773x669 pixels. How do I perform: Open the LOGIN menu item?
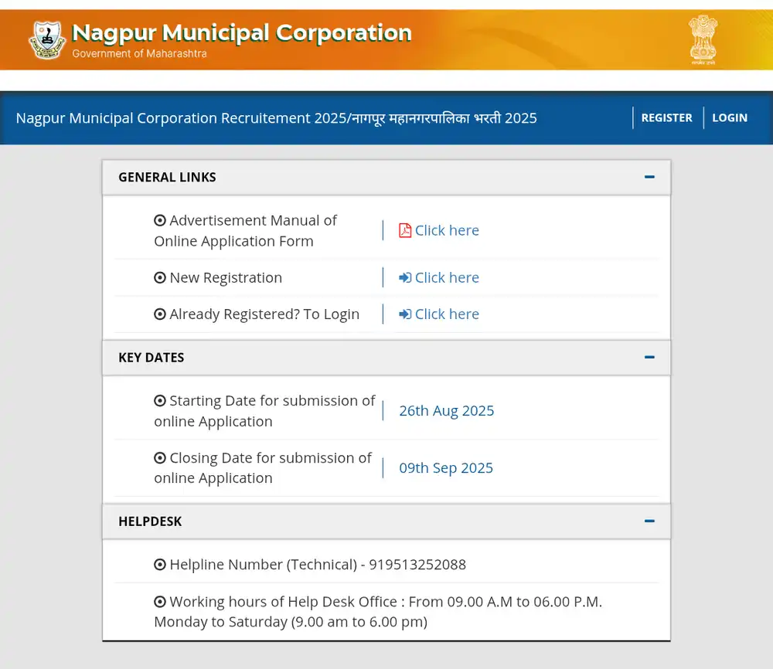point(730,117)
